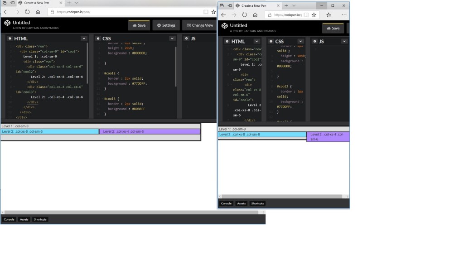464x261 pixels.
Task: Refresh the page in the right browser window
Action: 244,15
